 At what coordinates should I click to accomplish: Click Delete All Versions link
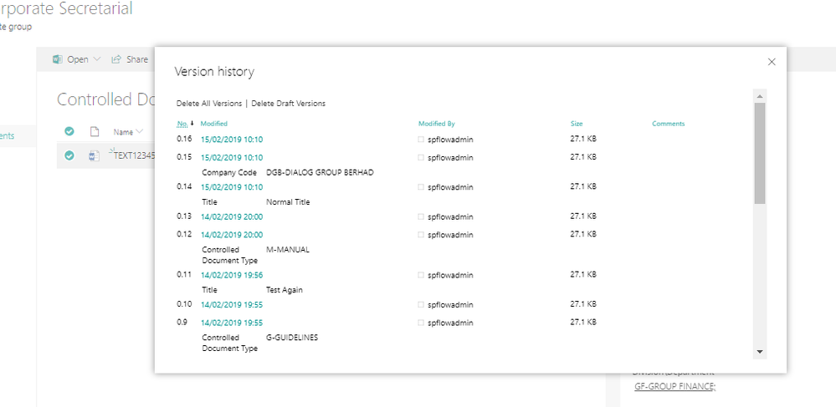[x=209, y=104]
